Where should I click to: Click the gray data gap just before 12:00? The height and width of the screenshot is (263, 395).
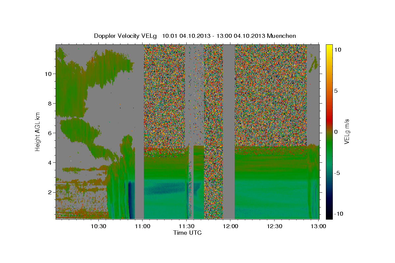(229, 131)
